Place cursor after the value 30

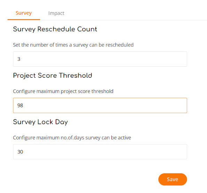coord(24,152)
